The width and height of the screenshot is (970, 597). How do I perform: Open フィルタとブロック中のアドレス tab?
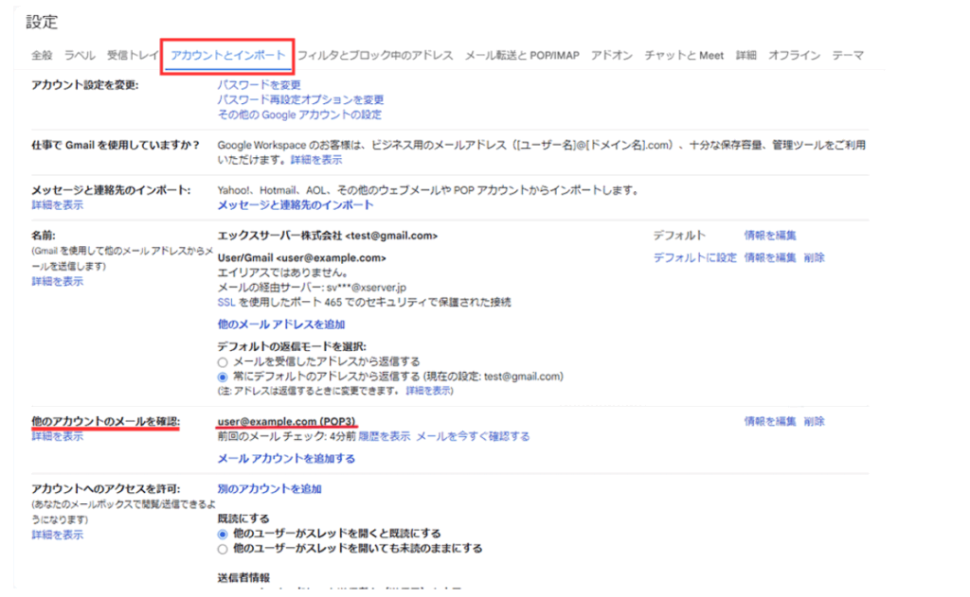point(375,56)
